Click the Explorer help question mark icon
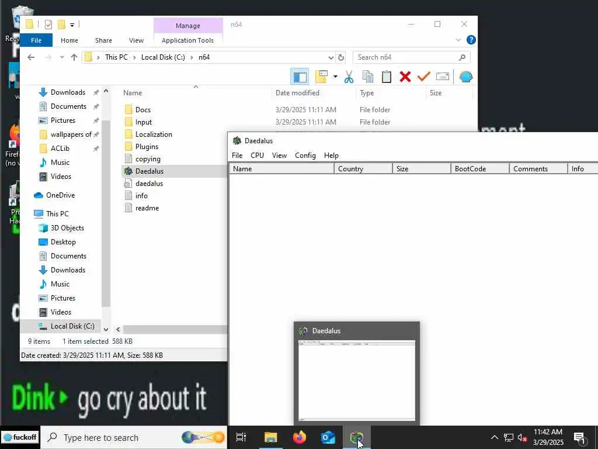This screenshot has height=449, width=598. pos(471,40)
